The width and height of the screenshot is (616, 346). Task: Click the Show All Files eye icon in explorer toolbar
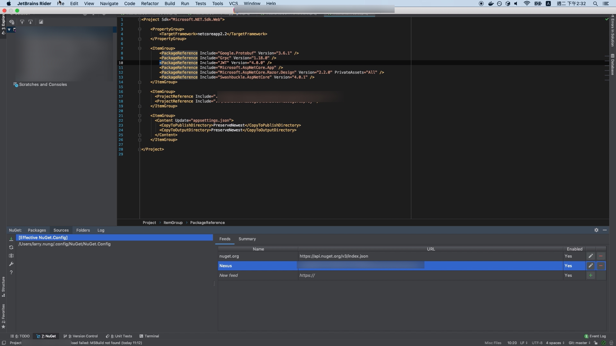pyautogui.click(x=12, y=22)
